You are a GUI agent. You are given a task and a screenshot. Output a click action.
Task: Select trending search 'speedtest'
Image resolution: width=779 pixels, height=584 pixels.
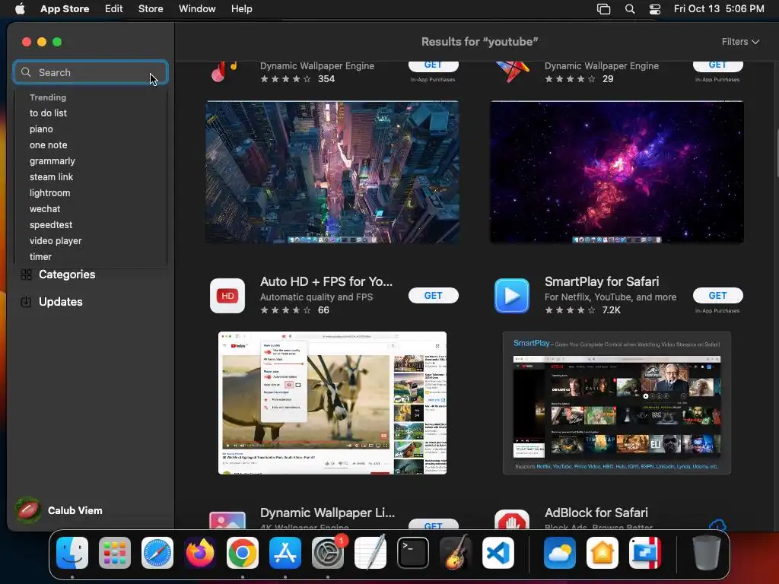pos(51,224)
